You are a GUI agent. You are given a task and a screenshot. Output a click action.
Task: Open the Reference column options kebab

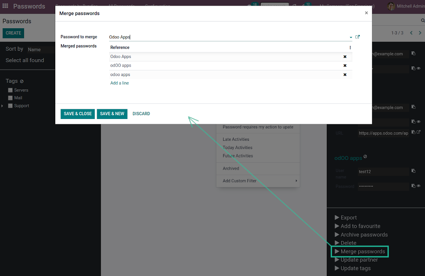point(350,47)
